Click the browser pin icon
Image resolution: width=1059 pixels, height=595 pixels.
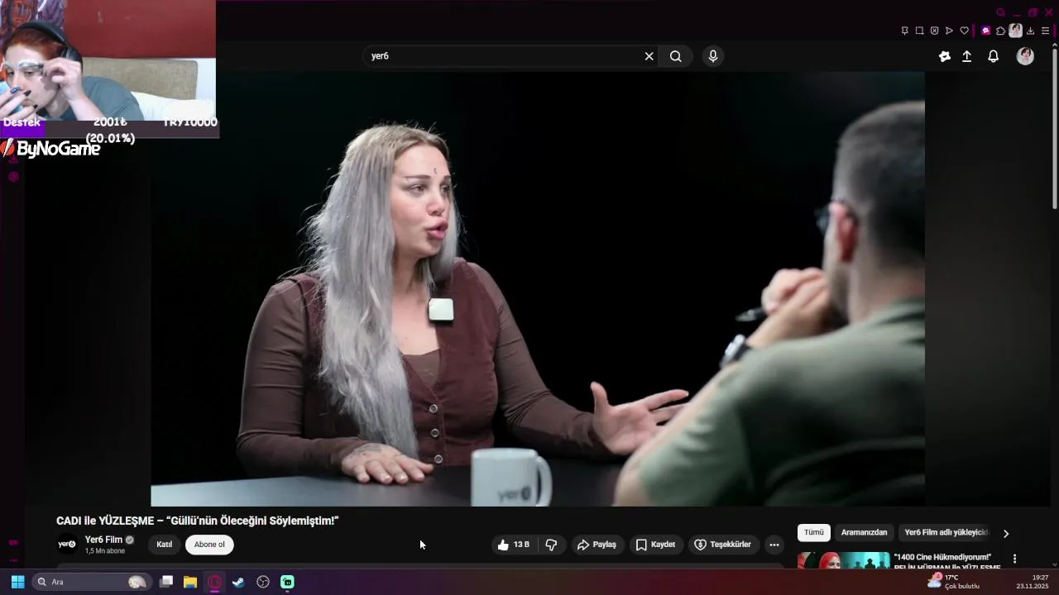904,31
